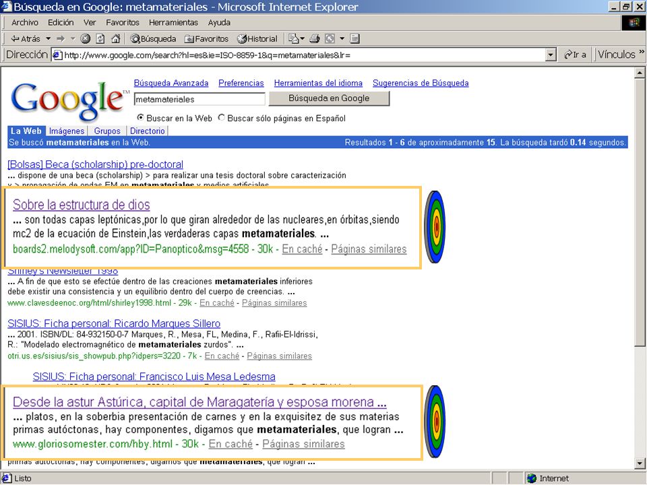The height and width of the screenshot is (485, 647).
Task: Refresh the current page
Action: click(100, 39)
